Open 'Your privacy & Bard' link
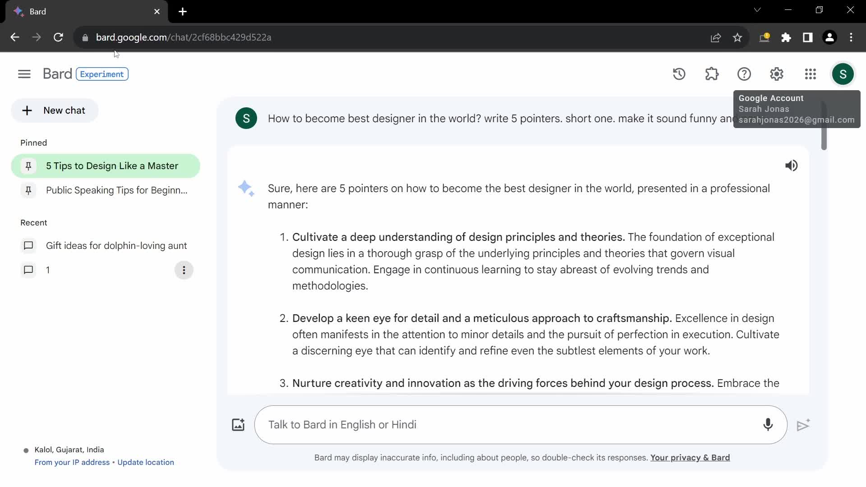866x487 pixels. pyautogui.click(x=690, y=458)
